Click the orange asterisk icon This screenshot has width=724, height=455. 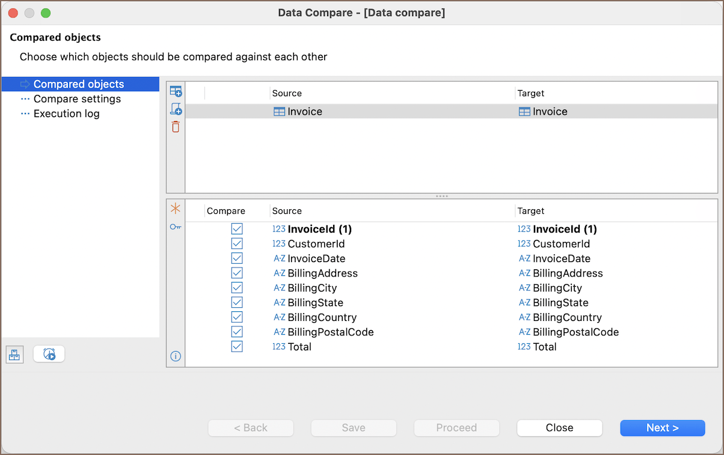(x=176, y=209)
